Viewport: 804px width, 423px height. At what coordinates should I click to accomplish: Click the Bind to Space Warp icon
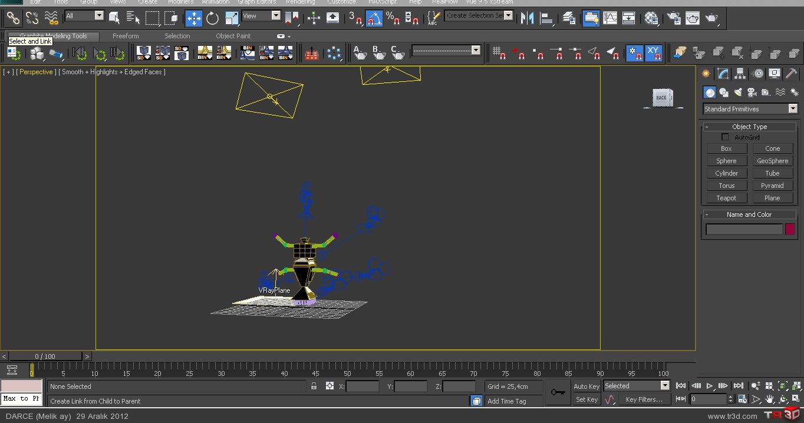tap(51, 18)
